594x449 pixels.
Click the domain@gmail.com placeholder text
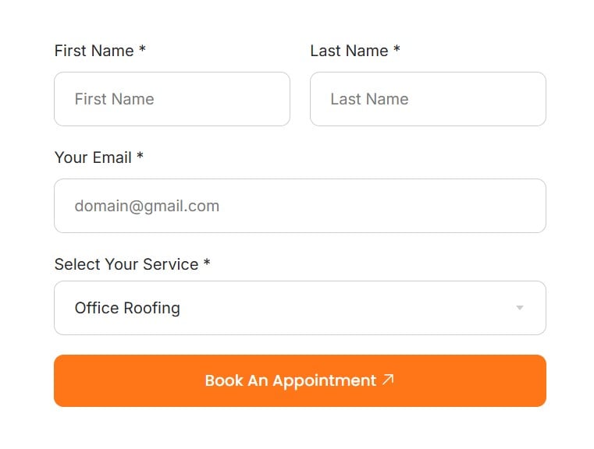147,206
